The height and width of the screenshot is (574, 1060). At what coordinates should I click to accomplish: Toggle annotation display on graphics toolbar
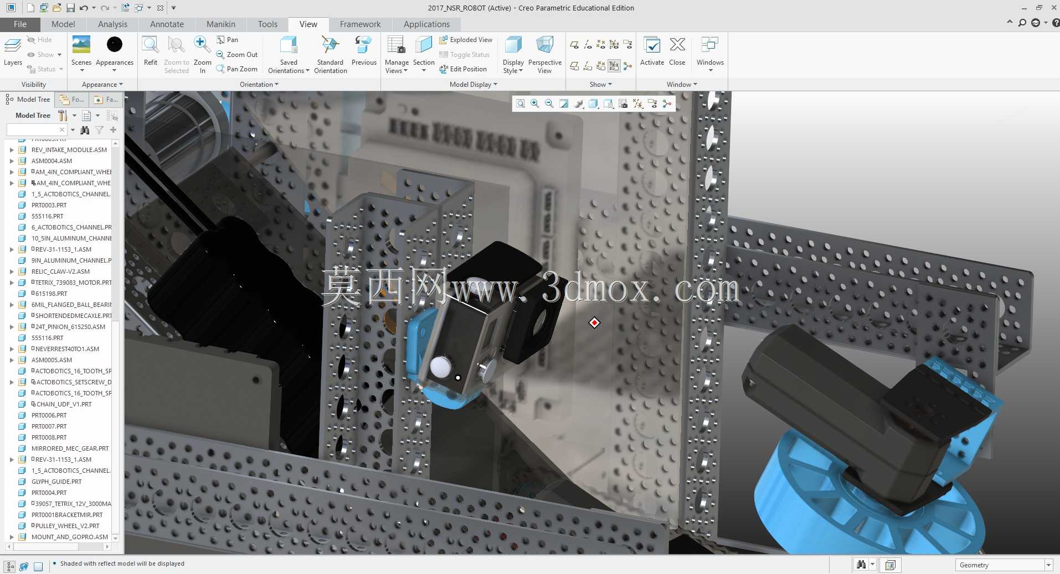[x=652, y=103]
